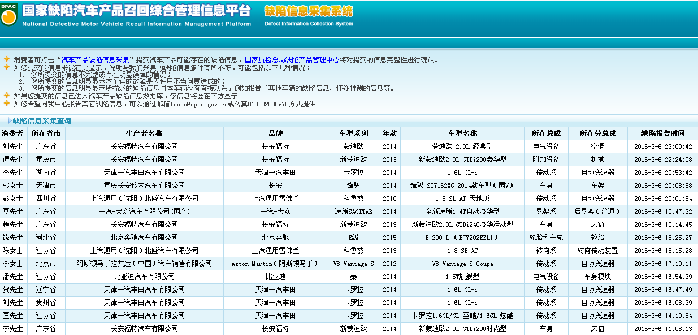Click the 附加设备 assembly cell

[546, 160]
